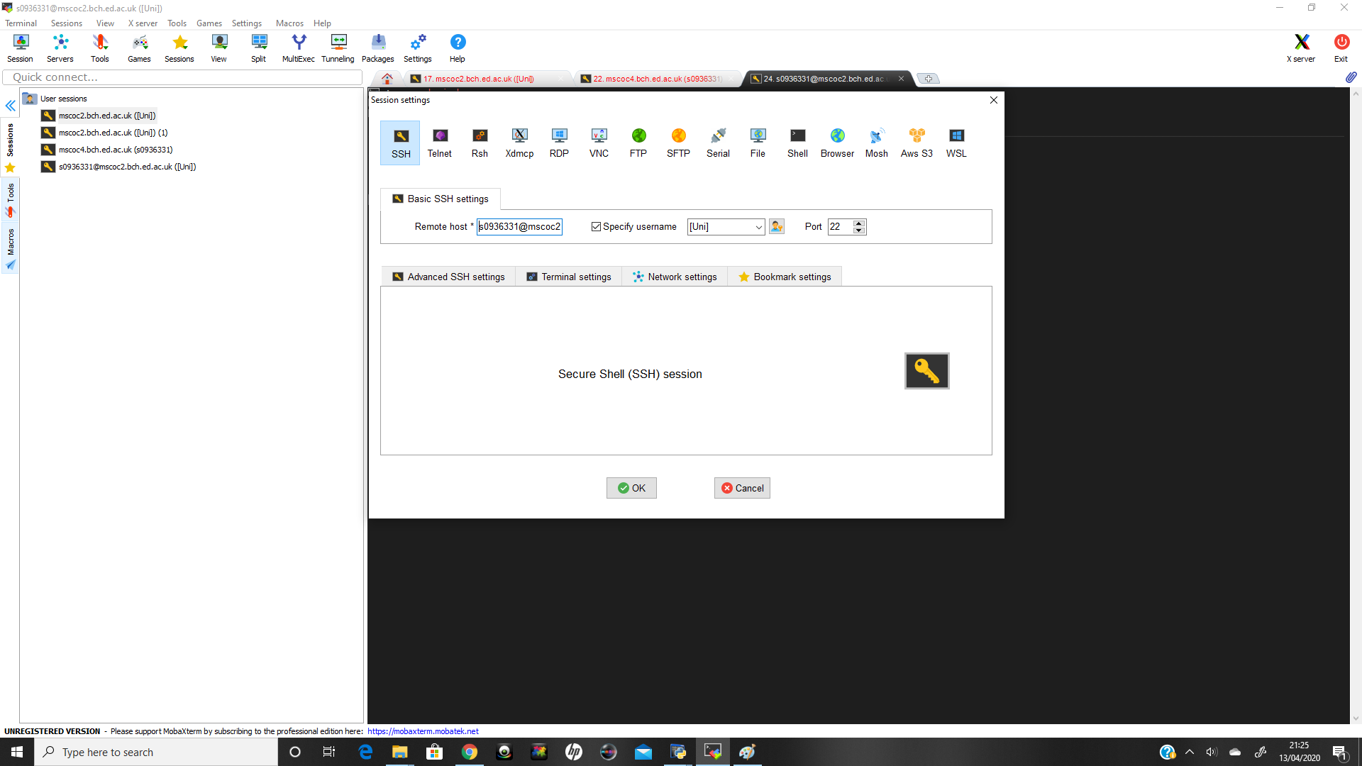This screenshot has height=766, width=1362.
Task: Switch to terminal tab 22 mscoc4.bch.ed.ac.uk
Action: [x=656, y=79]
